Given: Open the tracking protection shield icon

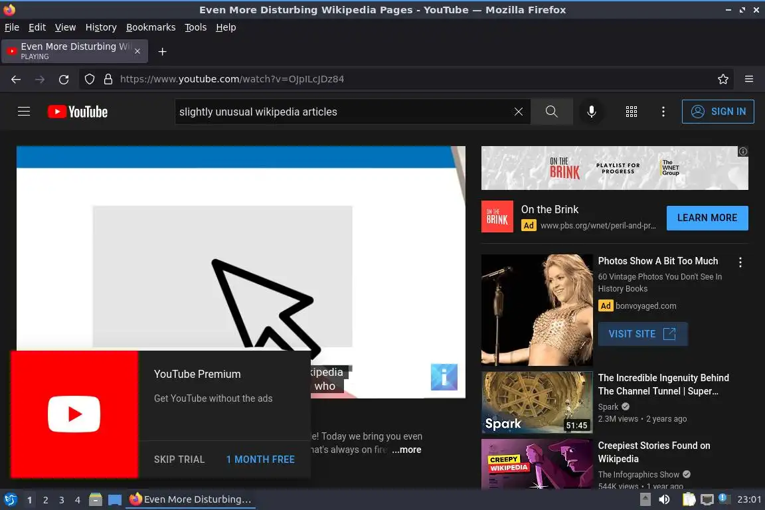Looking at the screenshot, I should tap(89, 79).
